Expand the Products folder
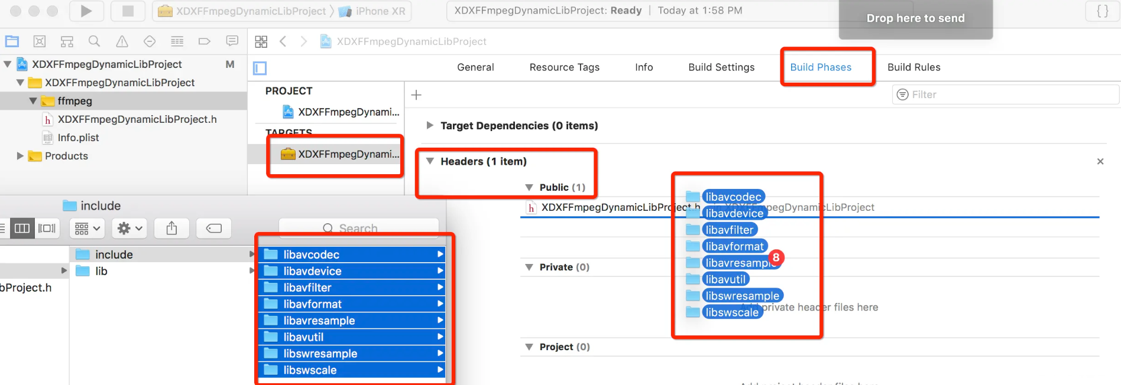Image resolution: width=1121 pixels, height=385 pixels. pyautogui.click(x=20, y=156)
